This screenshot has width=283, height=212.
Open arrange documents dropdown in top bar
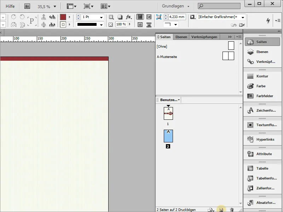tap(105, 6)
